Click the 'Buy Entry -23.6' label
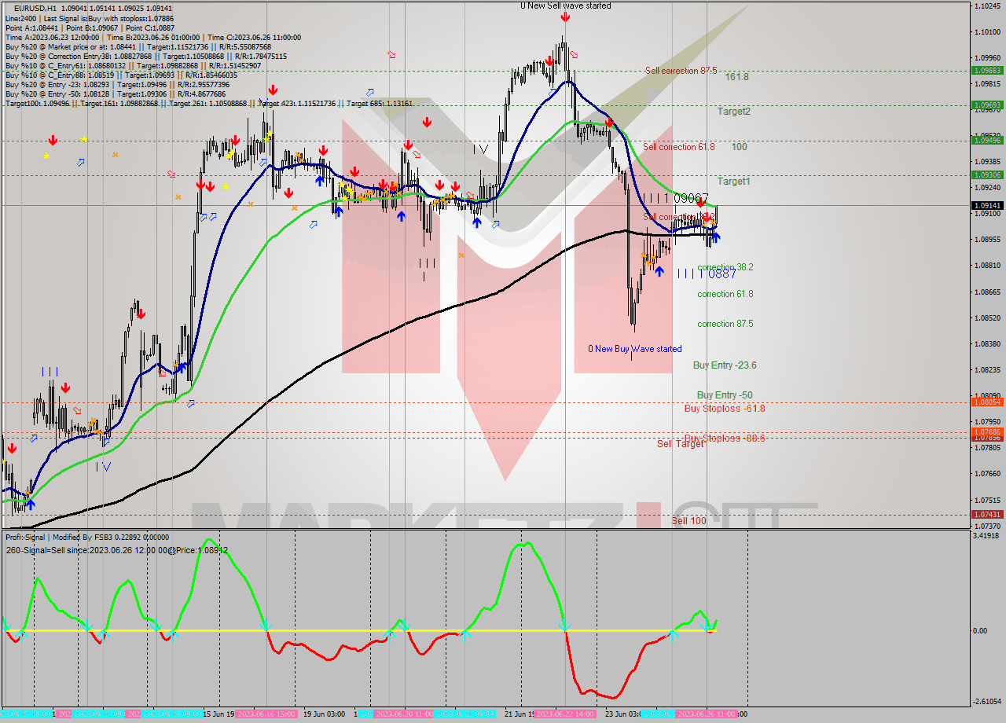1006x723 pixels. 725,365
